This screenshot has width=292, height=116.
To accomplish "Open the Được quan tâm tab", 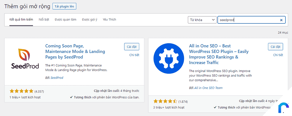I will pyautogui.click(x=65, y=20).
